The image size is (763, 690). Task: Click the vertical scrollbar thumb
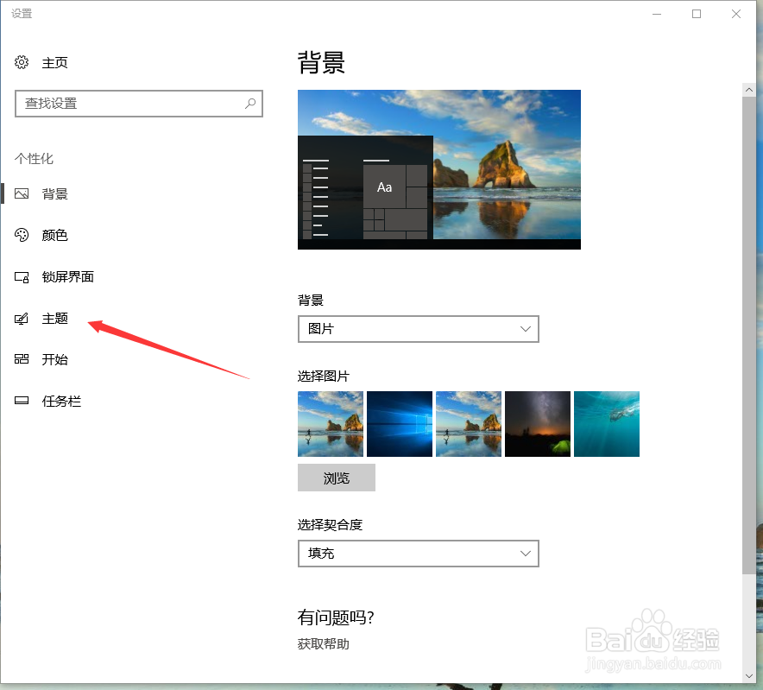749,336
